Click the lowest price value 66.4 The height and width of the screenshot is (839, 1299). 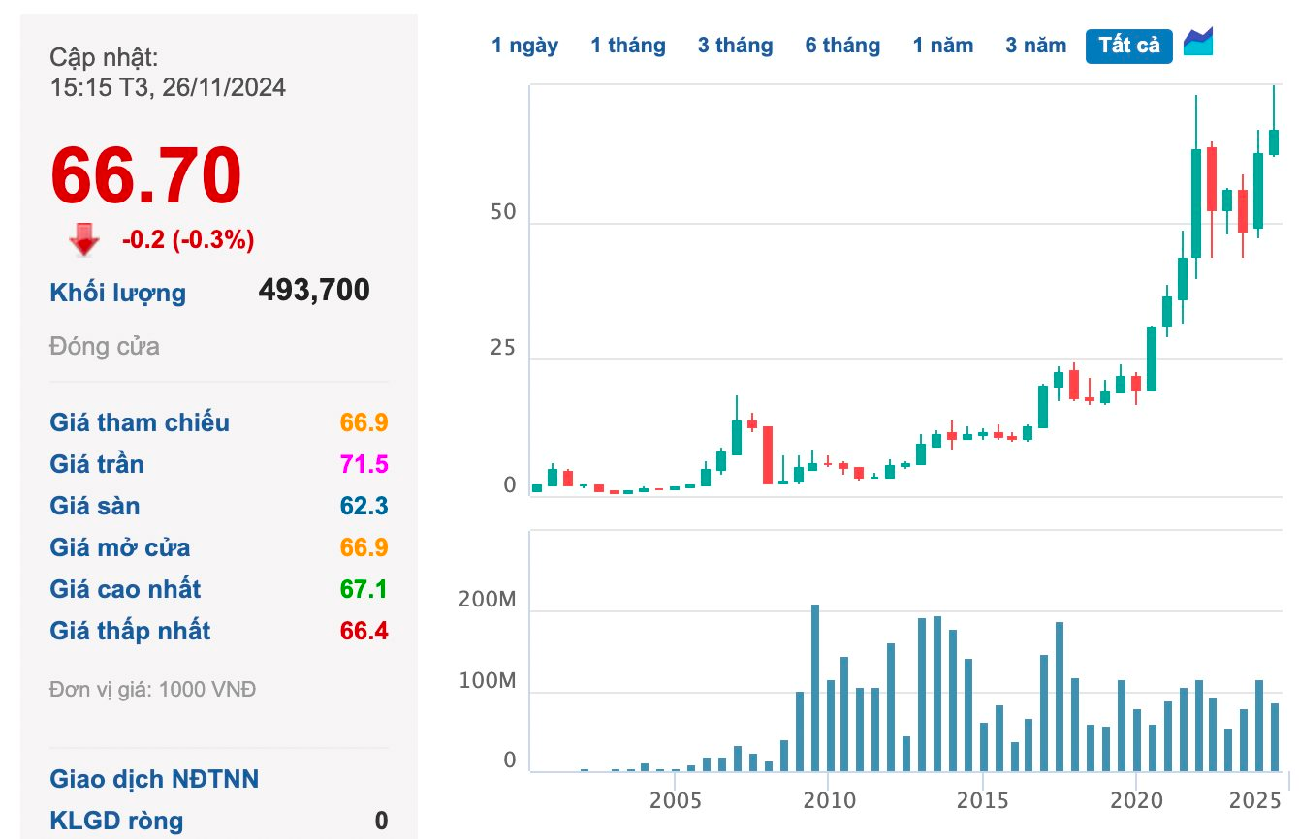click(x=364, y=631)
